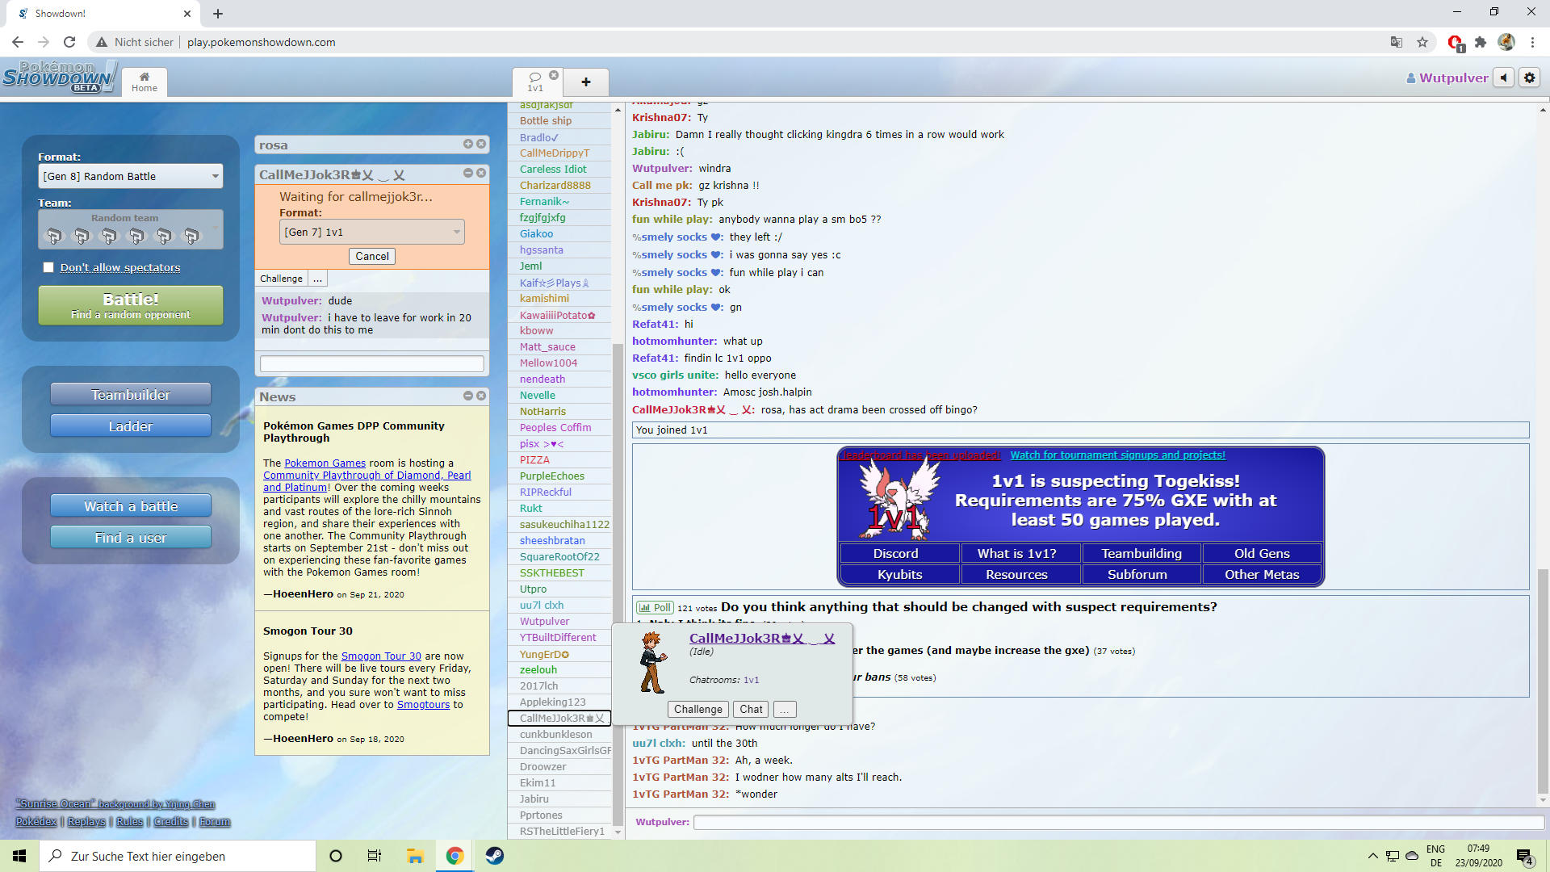This screenshot has width=1550, height=872.
Task: Open Old Gens button
Action: [1262, 553]
